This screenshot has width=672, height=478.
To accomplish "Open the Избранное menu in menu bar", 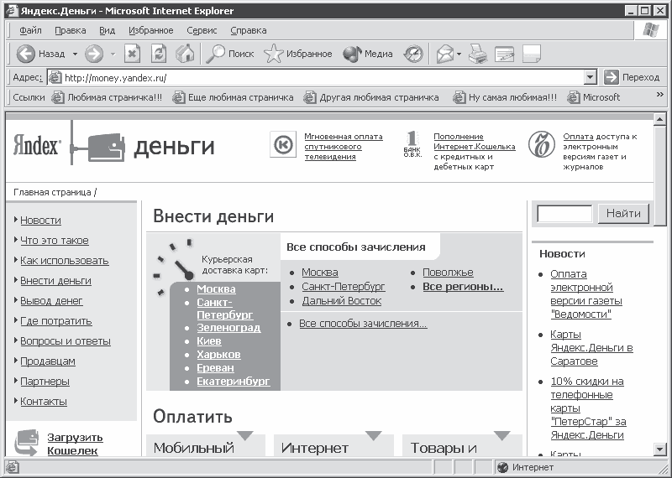I will coord(151,30).
